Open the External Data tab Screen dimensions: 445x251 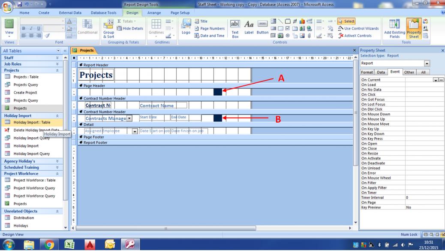pos(70,13)
